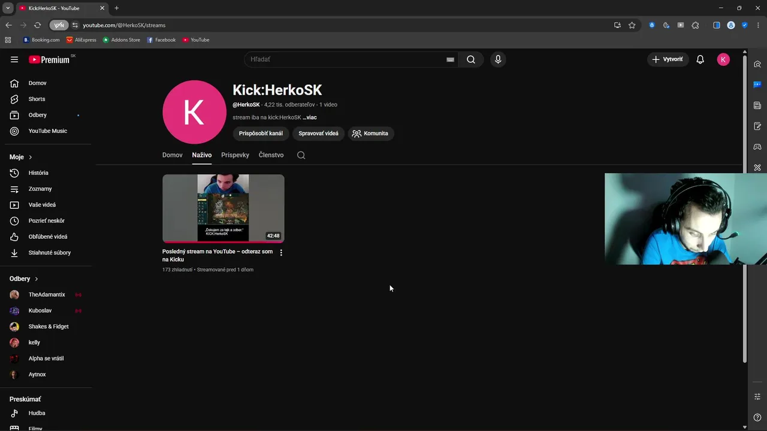
Task: Click the search magnifier button
Action: point(471,59)
